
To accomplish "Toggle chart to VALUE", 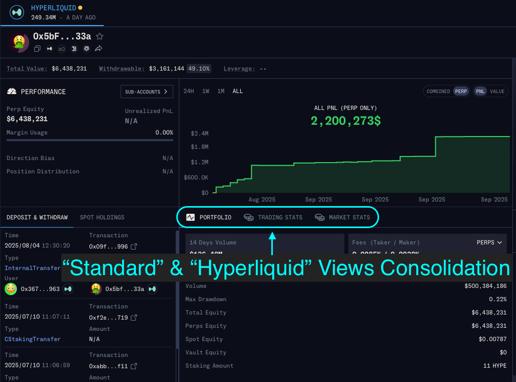I will [x=497, y=91].
